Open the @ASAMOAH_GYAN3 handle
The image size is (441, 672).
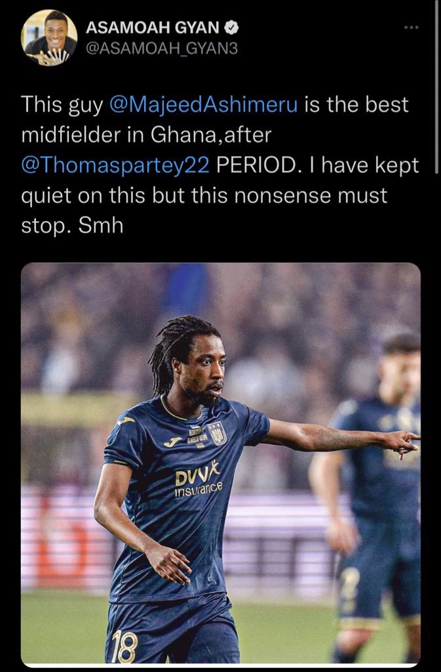[161, 49]
